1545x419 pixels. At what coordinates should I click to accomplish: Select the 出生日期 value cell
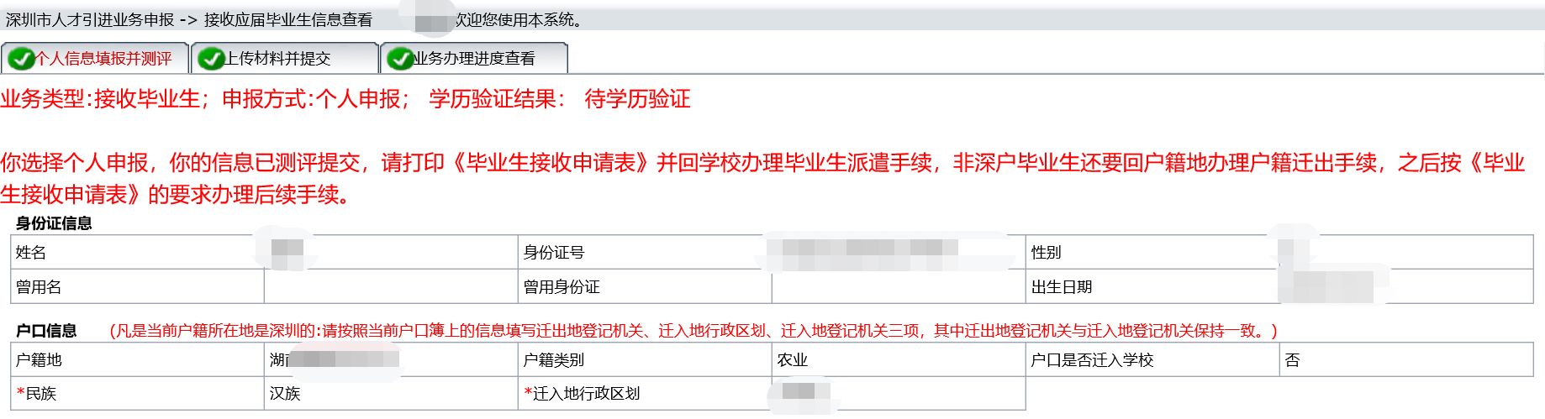(x=1406, y=286)
